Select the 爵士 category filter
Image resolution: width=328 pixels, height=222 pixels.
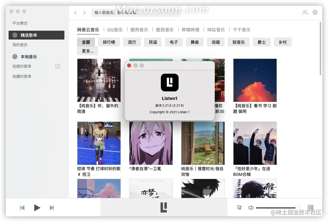[262, 42]
